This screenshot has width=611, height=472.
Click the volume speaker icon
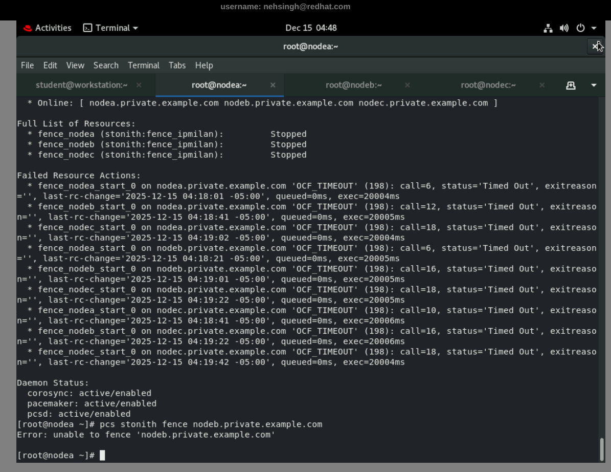tap(564, 28)
